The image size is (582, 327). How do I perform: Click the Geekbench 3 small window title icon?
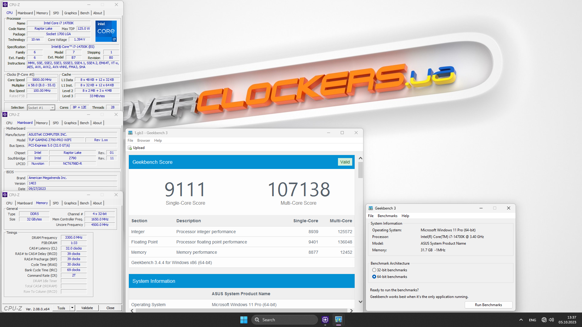point(370,208)
